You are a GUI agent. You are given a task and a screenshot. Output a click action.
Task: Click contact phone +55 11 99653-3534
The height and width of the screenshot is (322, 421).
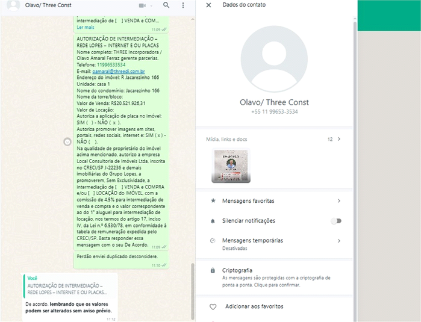[x=275, y=111]
